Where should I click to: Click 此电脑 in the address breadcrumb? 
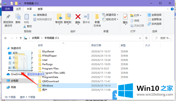point(36,38)
